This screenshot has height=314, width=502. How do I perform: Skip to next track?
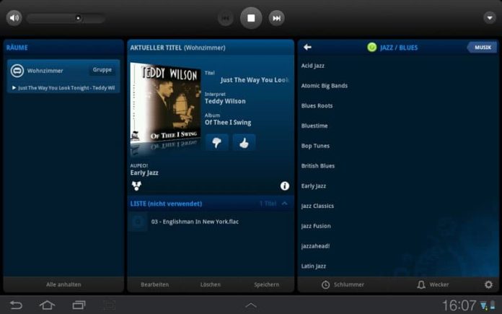[x=276, y=18]
